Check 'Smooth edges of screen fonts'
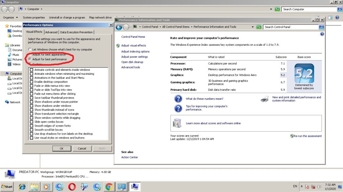 point(31,126)
